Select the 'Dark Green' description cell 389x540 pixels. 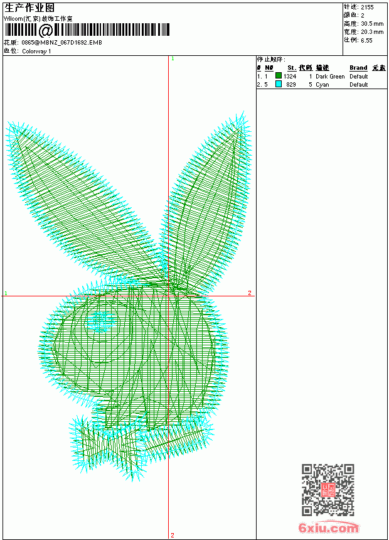point(330,77)
